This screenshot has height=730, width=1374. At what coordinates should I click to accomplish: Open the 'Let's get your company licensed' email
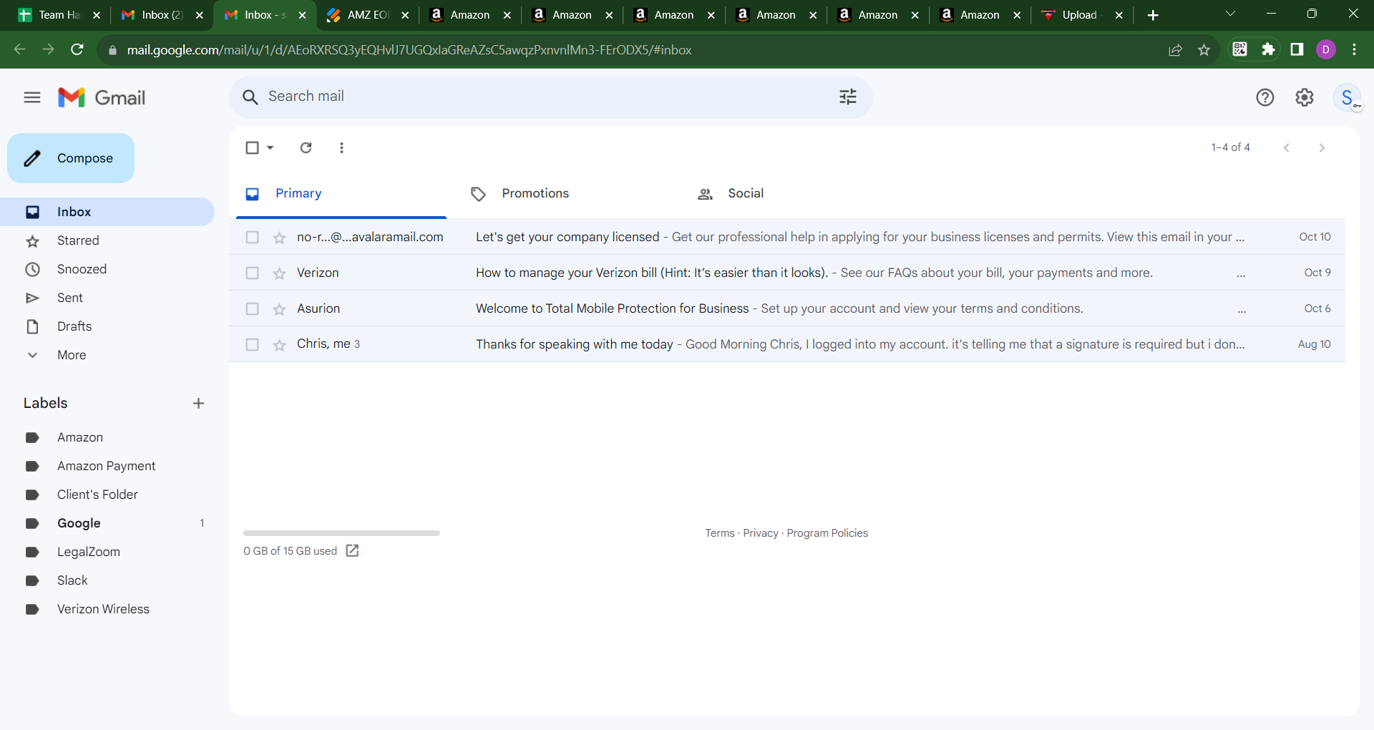[x=787, y=237]
